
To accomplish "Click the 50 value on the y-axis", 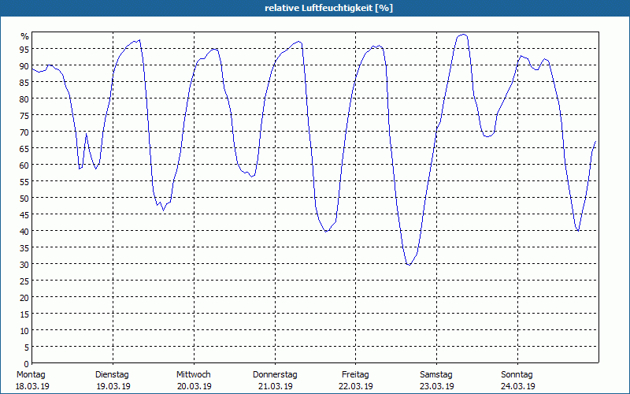I will [24, 198].
